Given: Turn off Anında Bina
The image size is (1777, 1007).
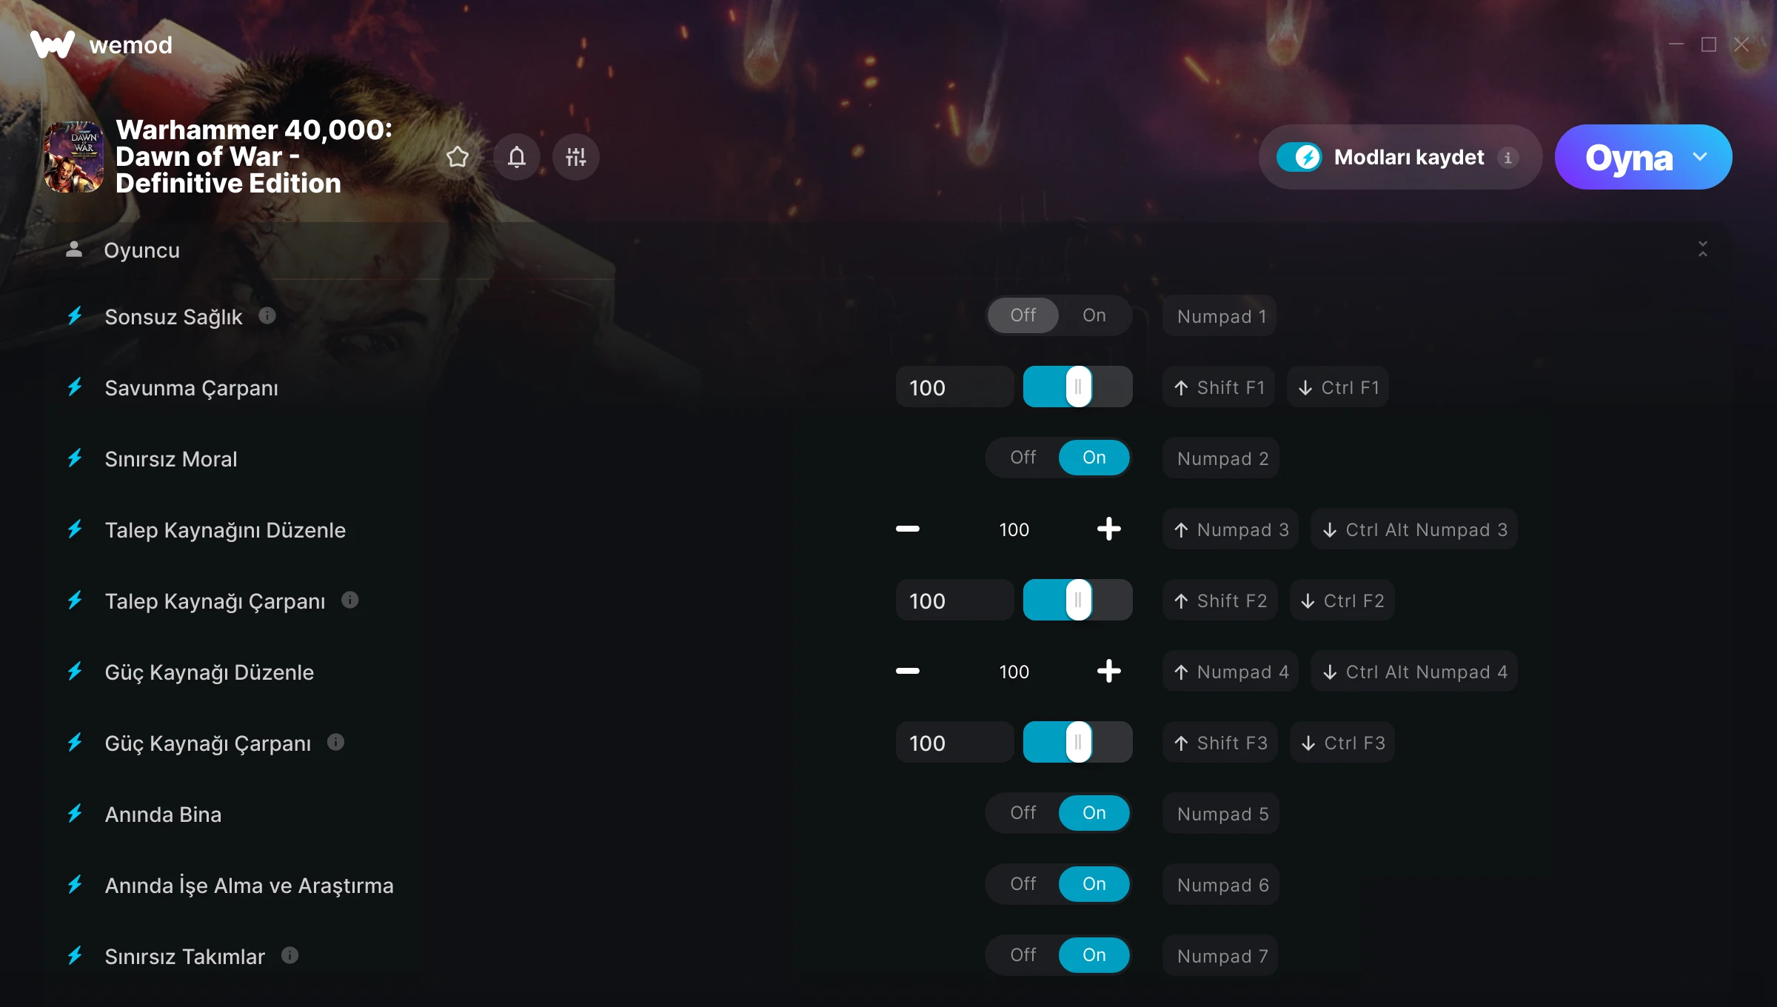Looking at the screenshot, I should click(1023, 813).
